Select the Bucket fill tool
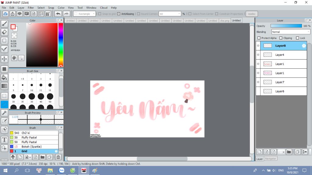 (4, 77)
